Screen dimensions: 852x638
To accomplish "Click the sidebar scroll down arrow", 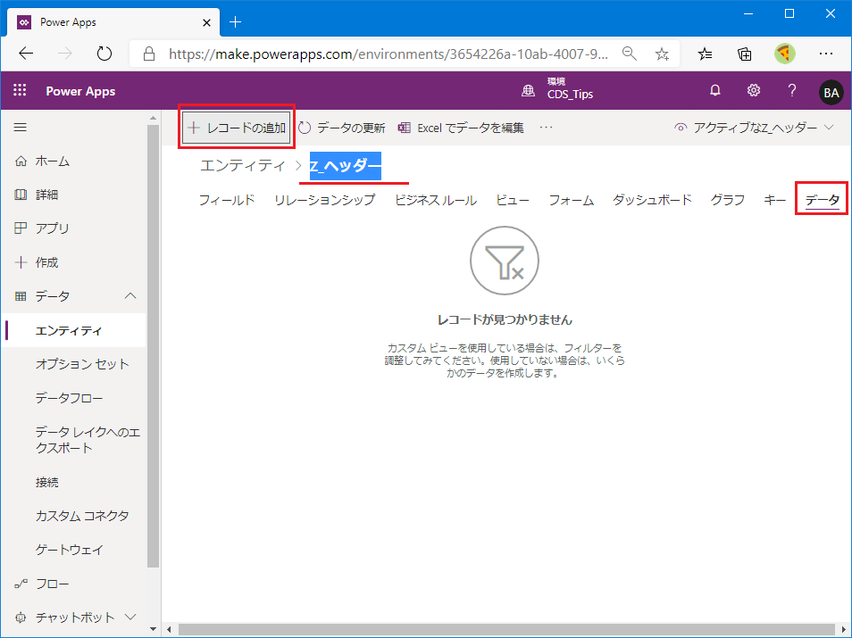I will point(154,629).
